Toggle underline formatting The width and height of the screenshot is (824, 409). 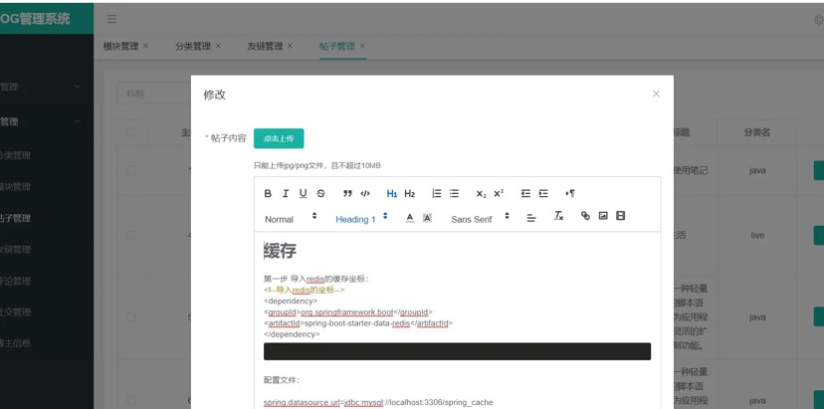pos(303,193)
